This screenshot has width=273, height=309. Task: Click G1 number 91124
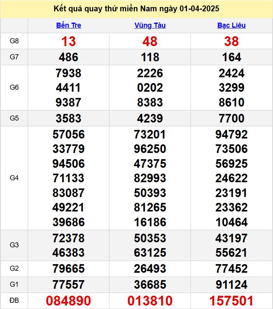coord(231,284)
